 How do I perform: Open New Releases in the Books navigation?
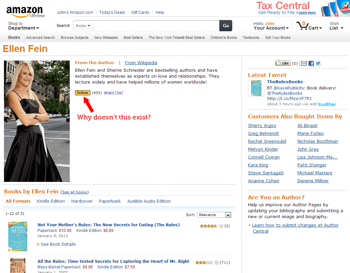click(106, 37)
